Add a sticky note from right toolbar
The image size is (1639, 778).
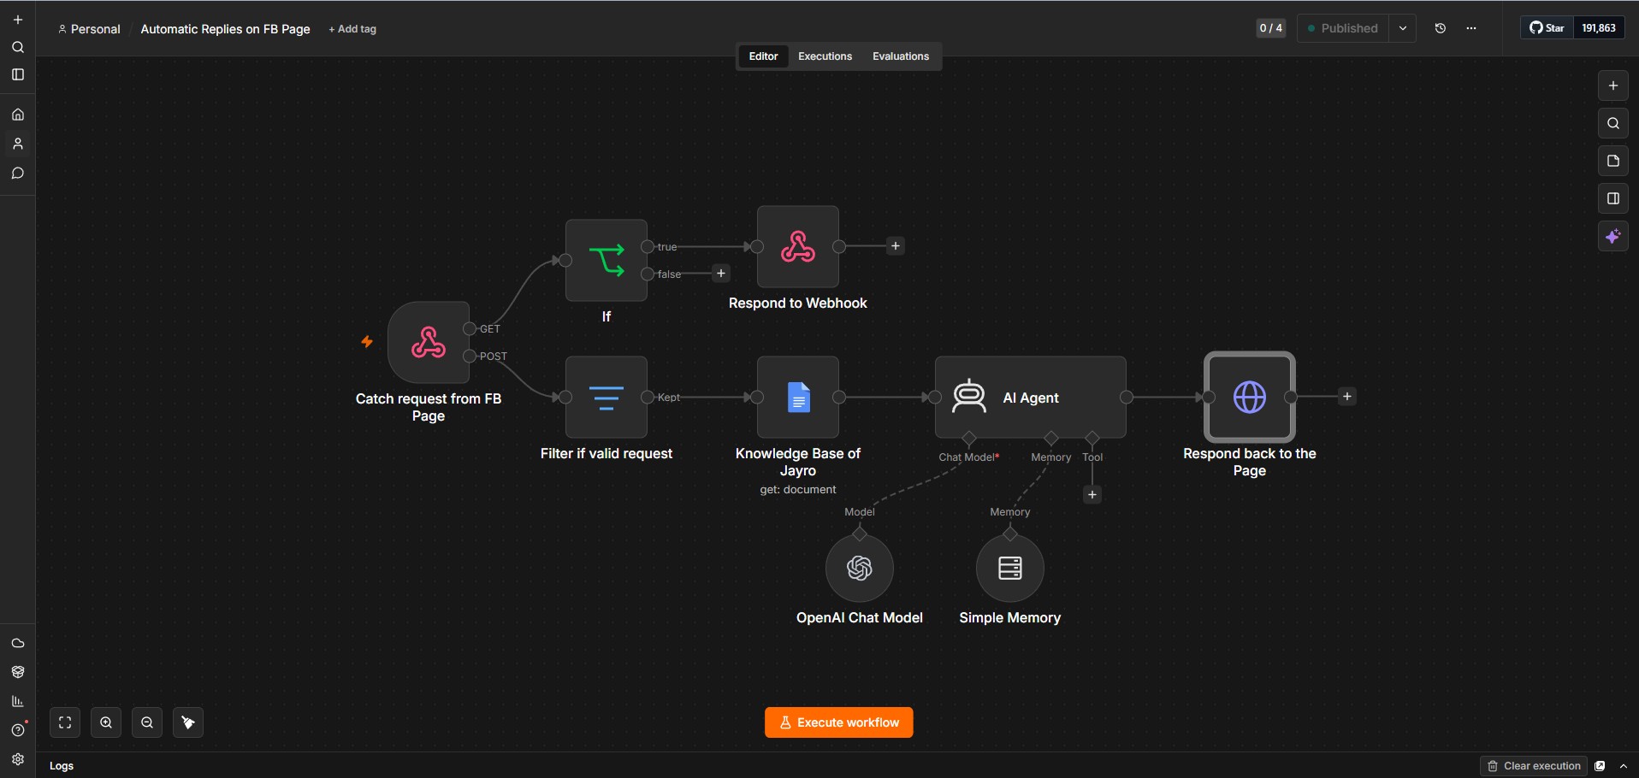pos(1613,161)
